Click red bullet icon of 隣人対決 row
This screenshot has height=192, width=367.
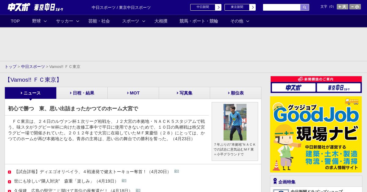click(9, 182)
